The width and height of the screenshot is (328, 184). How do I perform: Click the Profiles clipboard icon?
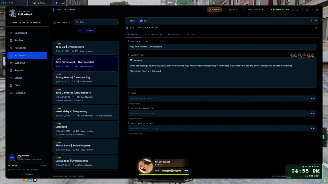click(x=11, y=40)
